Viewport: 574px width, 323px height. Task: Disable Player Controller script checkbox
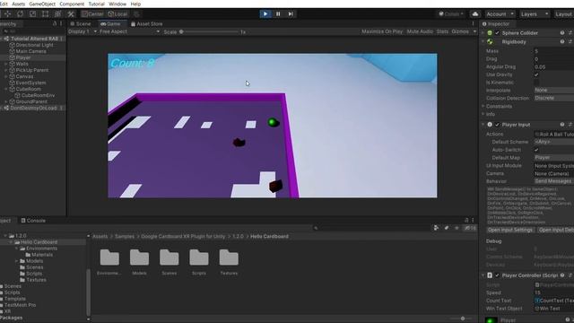[497, 275]
